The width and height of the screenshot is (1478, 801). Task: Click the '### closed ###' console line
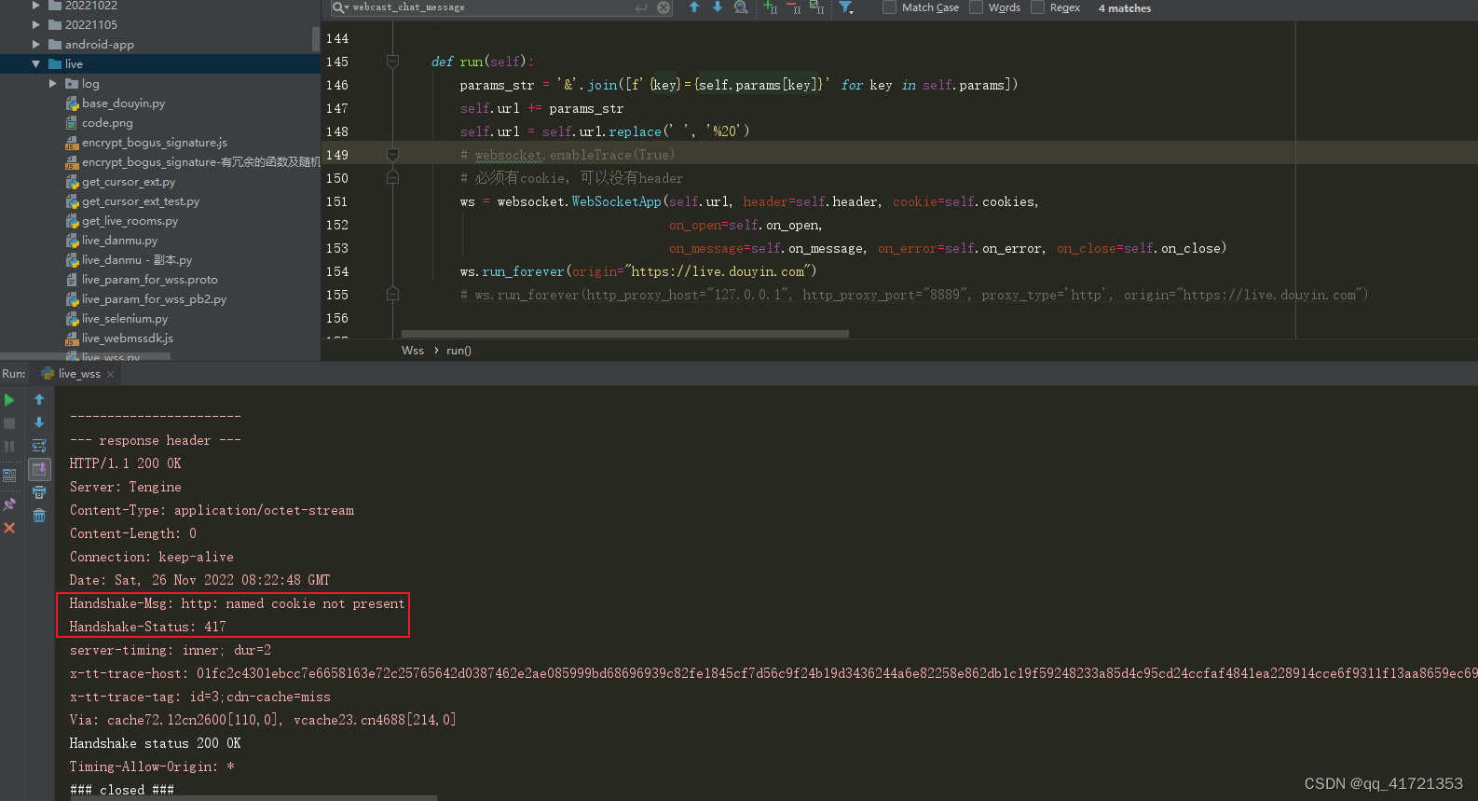[121, 790]
